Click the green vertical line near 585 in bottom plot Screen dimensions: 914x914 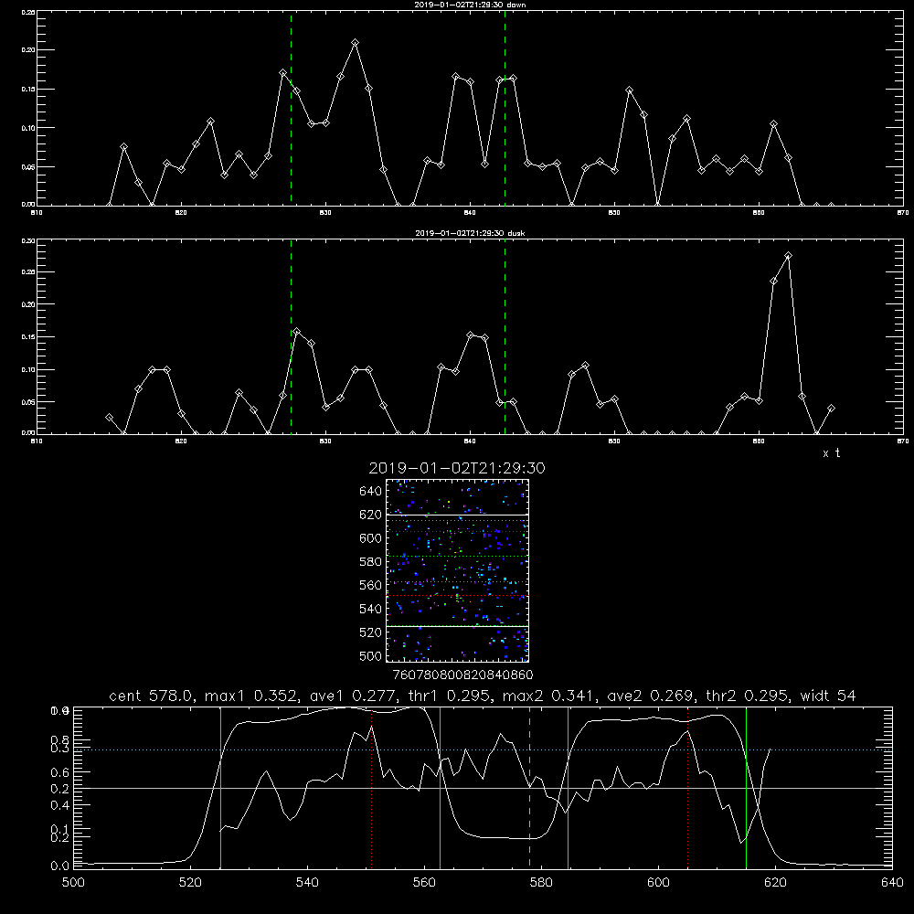[568, 787]
